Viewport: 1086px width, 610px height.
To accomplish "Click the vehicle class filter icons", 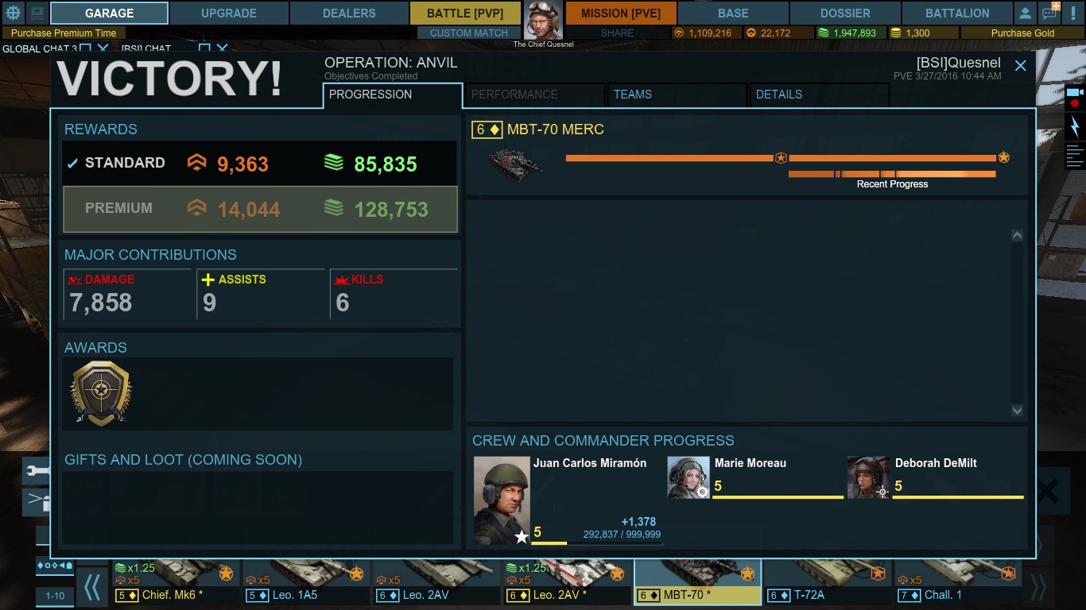I will pyautogui.click(x=55, y=566).
